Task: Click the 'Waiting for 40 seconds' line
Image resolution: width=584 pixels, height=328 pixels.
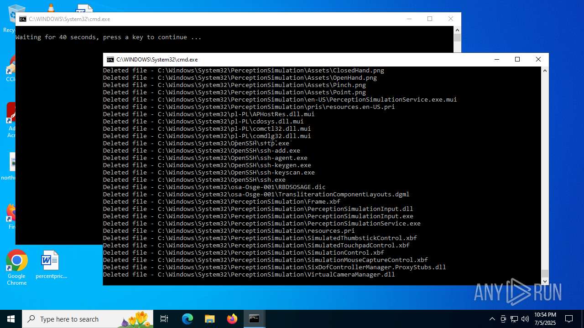Action: point(109,37)
